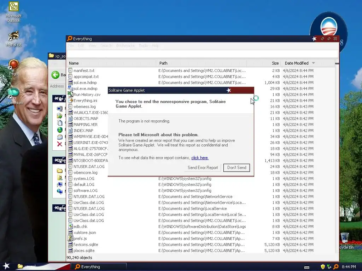Open Microsoft Outlook desktop icon
The height and width of the screenshot is (271, 362).
pos(13,12)
